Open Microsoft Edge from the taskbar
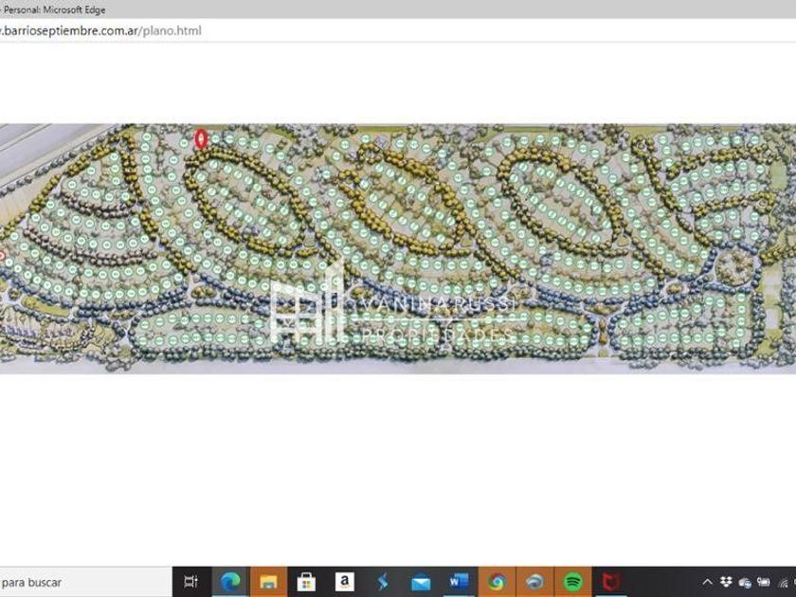This screenshot has width=796, height=597. [x=229, y=582]
